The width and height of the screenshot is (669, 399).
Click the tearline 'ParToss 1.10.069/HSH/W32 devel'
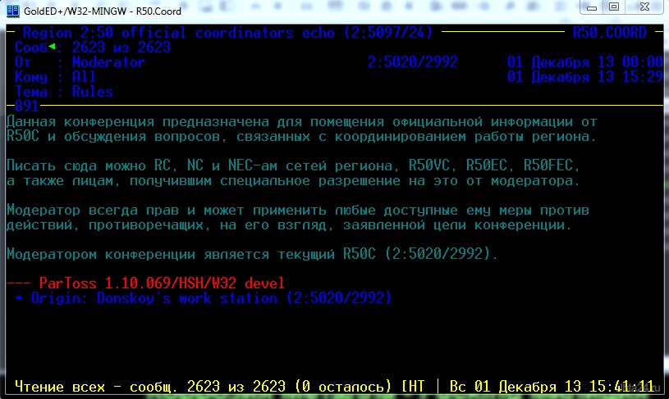point(145,283)
